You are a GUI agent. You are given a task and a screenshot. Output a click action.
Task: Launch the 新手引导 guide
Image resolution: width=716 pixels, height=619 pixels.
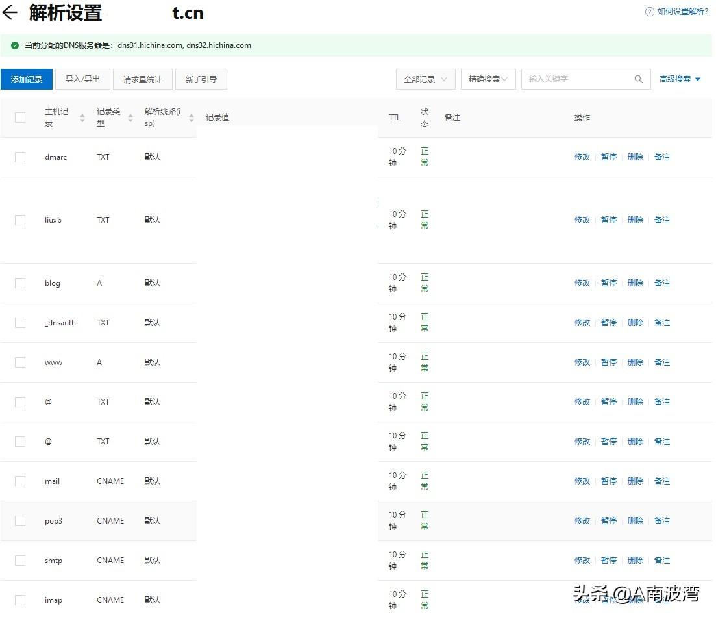point(201,79)
